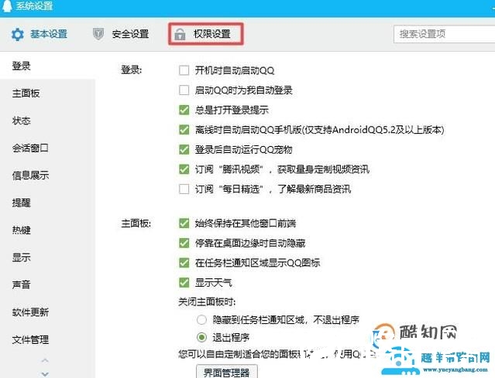Click the 主面板: section label

[x=136, y=223]
